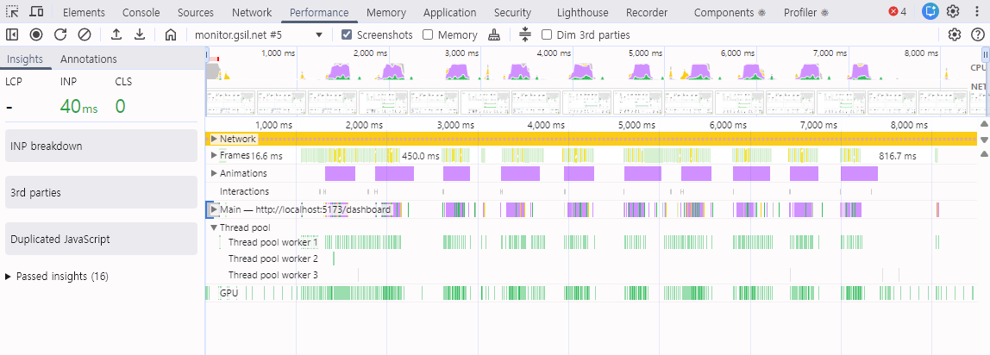Collapse the Thread pool track
Viewport: 990px width, 355px height.
click(x=214, y=227)
